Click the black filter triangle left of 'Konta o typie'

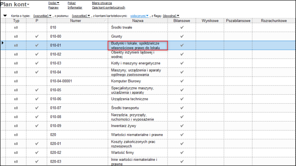5,16
